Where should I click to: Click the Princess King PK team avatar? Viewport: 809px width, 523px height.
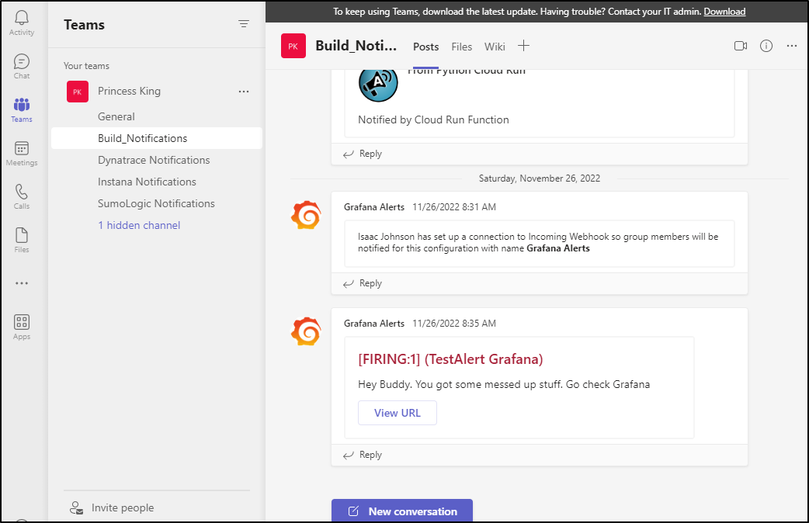78,92
